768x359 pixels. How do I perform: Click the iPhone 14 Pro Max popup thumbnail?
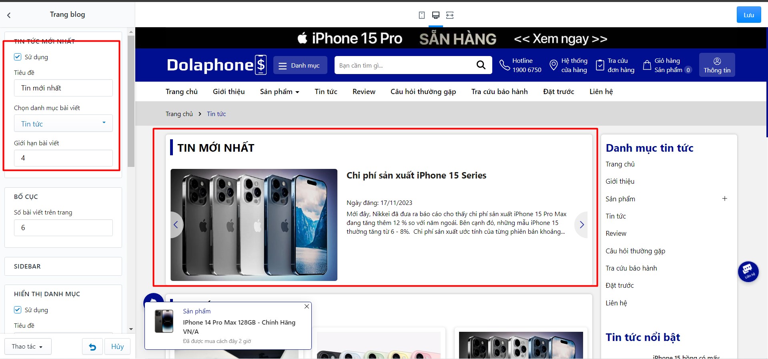[164, 321]
